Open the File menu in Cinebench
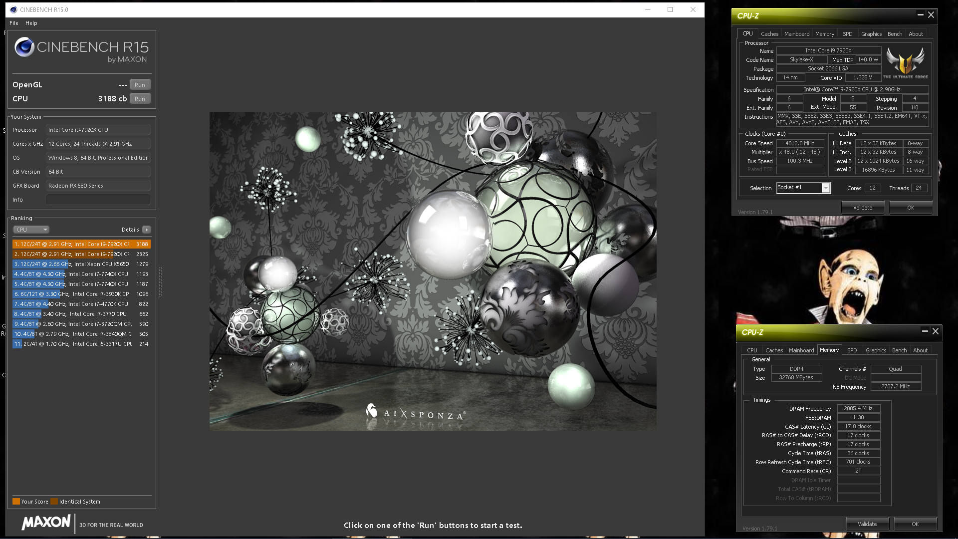 click(14, 23)
